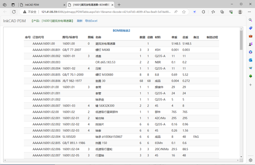Screen dimensions: 255x165
Task: Click the BOM明细表2 table title
Action: (x=122, y=31)
